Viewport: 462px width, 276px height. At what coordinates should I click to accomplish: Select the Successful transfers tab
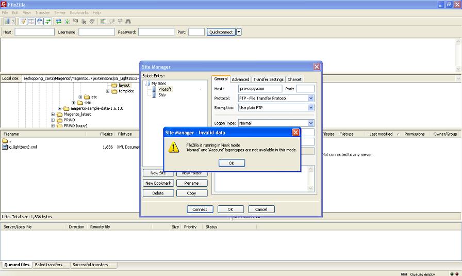(90, 265)
